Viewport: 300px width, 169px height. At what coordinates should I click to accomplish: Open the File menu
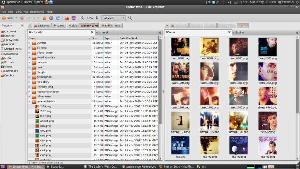[4, 12]
